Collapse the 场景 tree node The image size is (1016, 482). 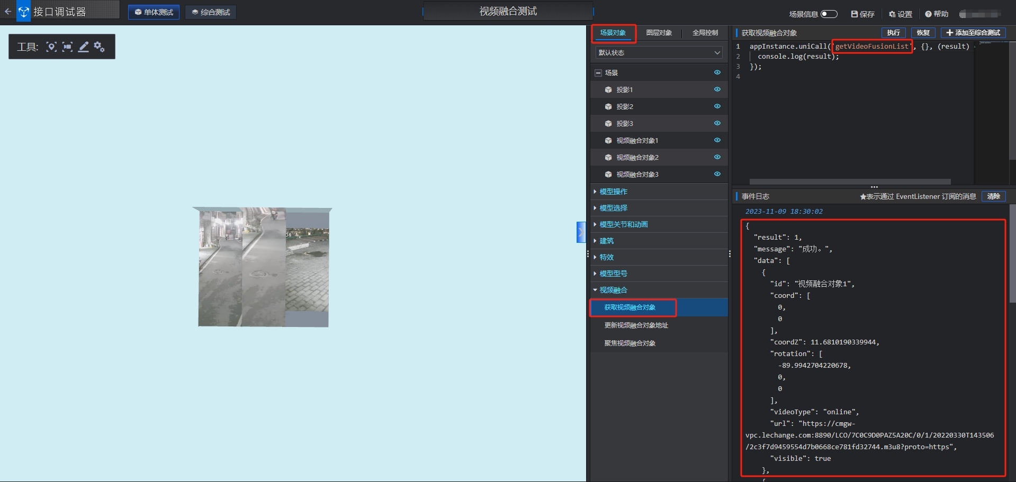pos(598,73)
